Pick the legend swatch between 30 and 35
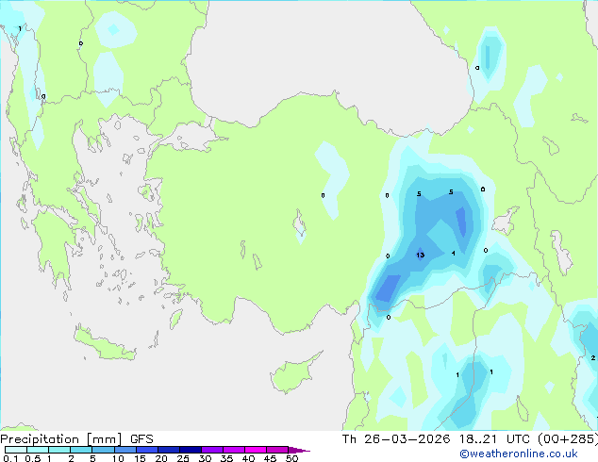This screenshot has width=598, height=462. click(x=212, y=450)
